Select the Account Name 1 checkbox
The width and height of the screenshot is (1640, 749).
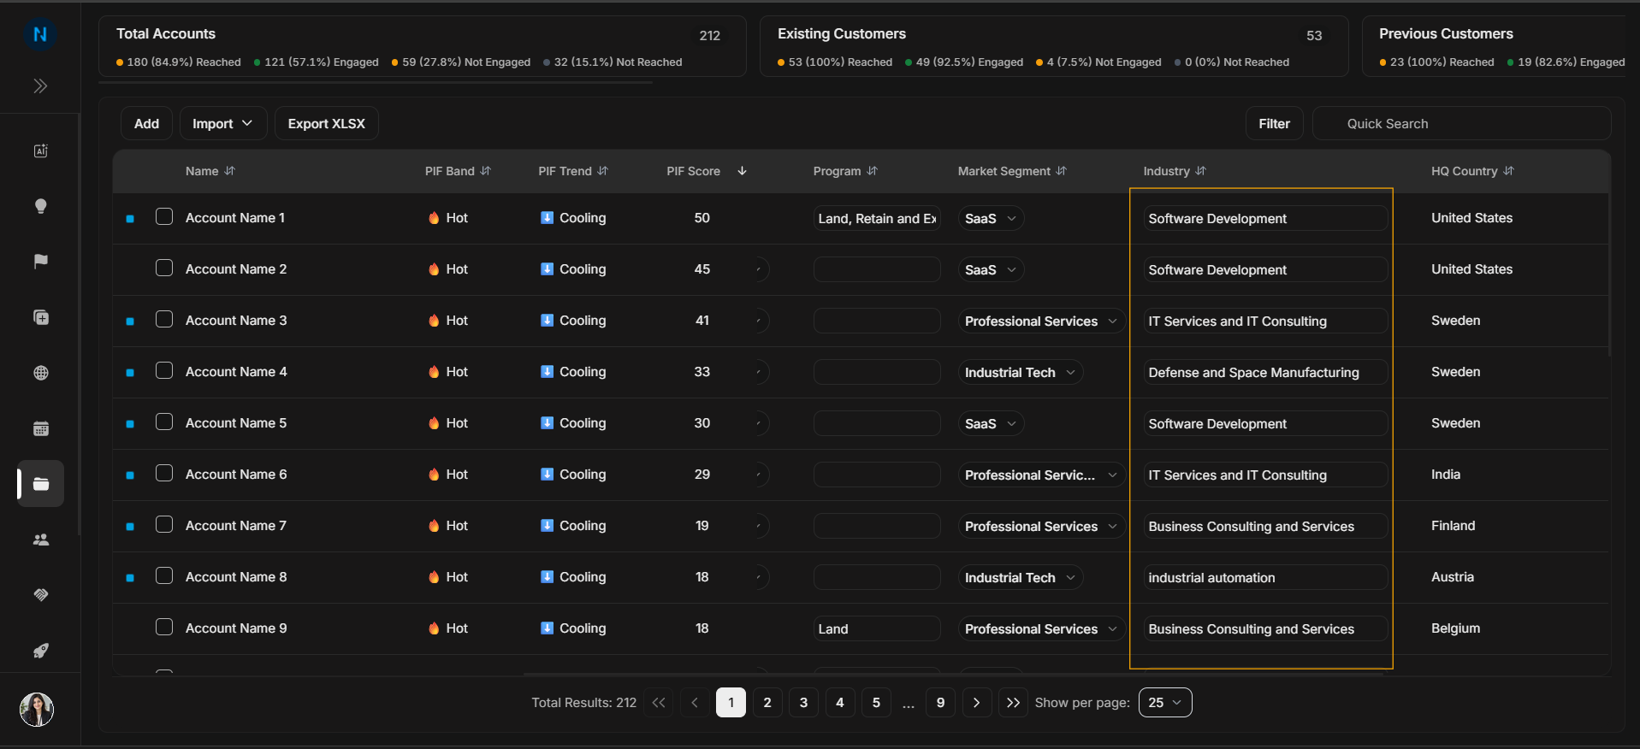point(164,217)
